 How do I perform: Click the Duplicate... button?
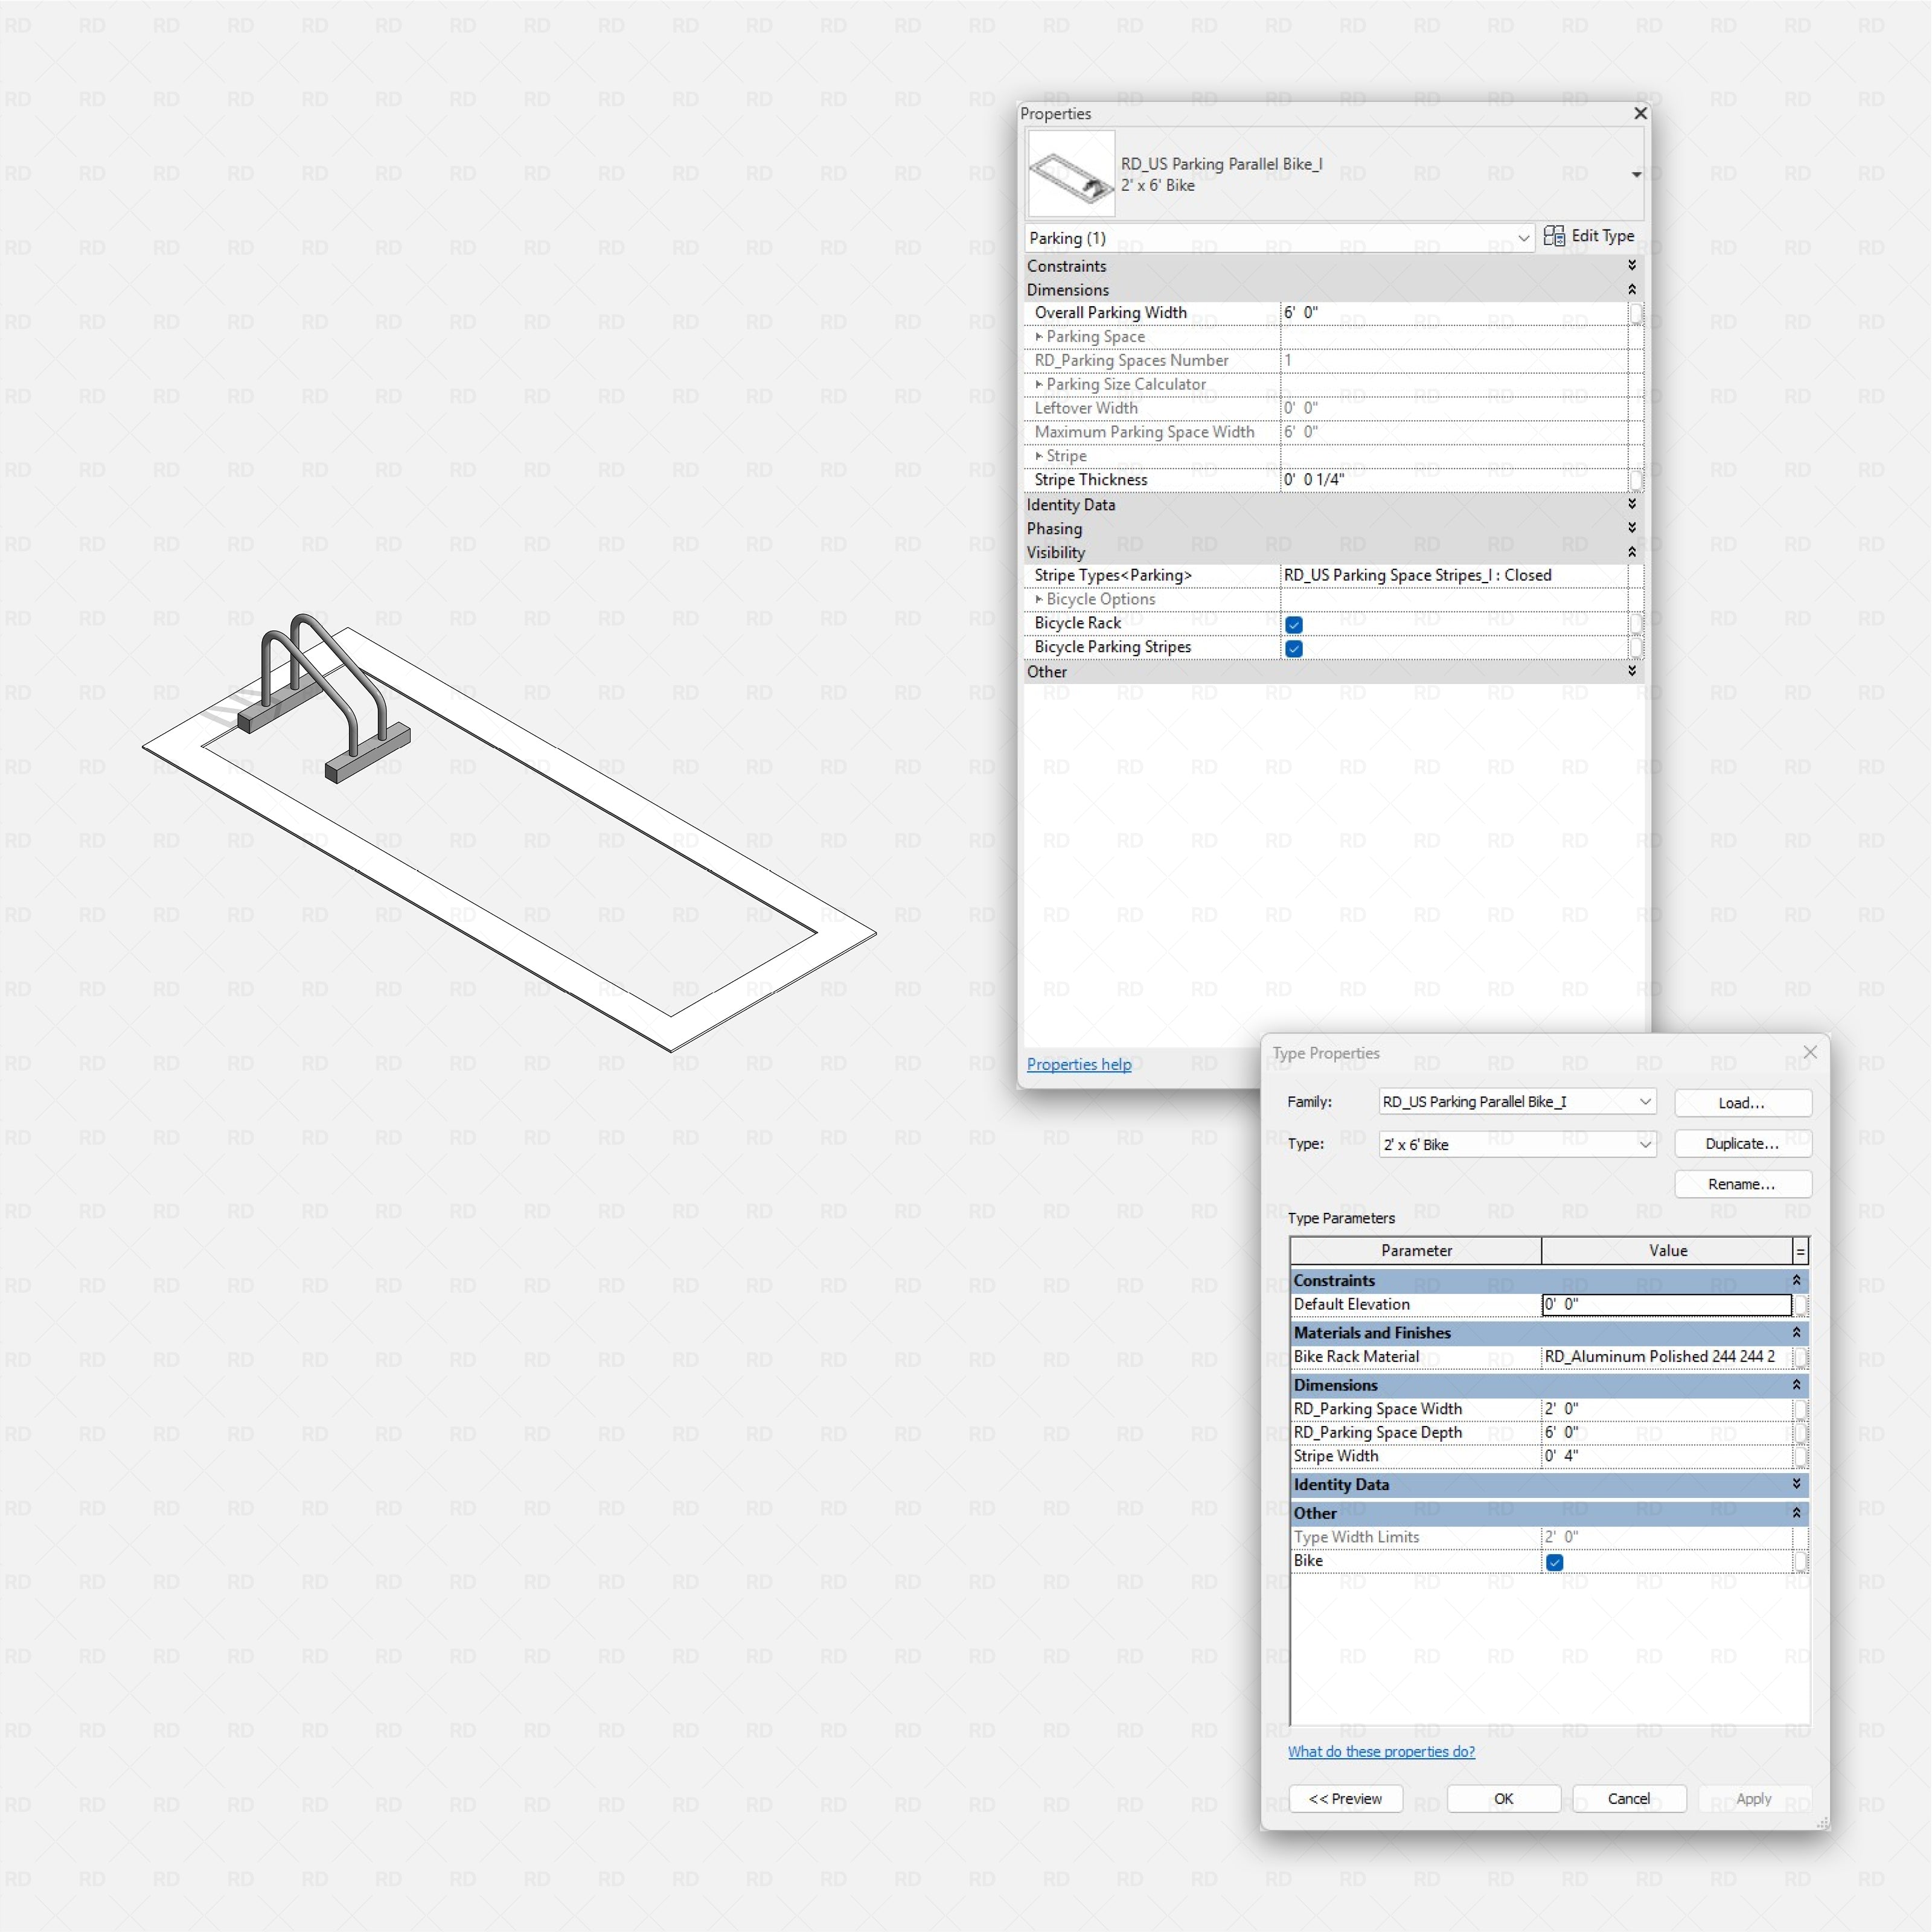[x=1743, y=1143]
